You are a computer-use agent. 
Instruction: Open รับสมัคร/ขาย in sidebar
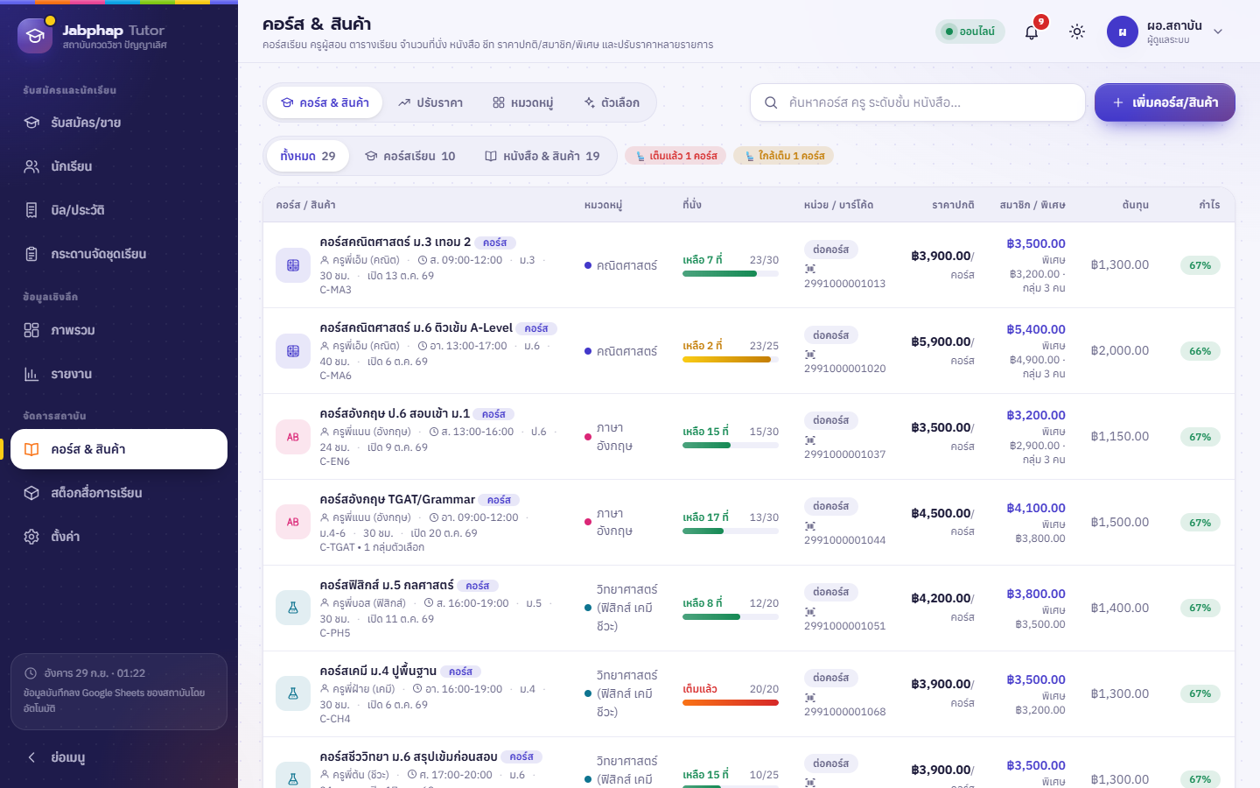[x=119, y=123]
